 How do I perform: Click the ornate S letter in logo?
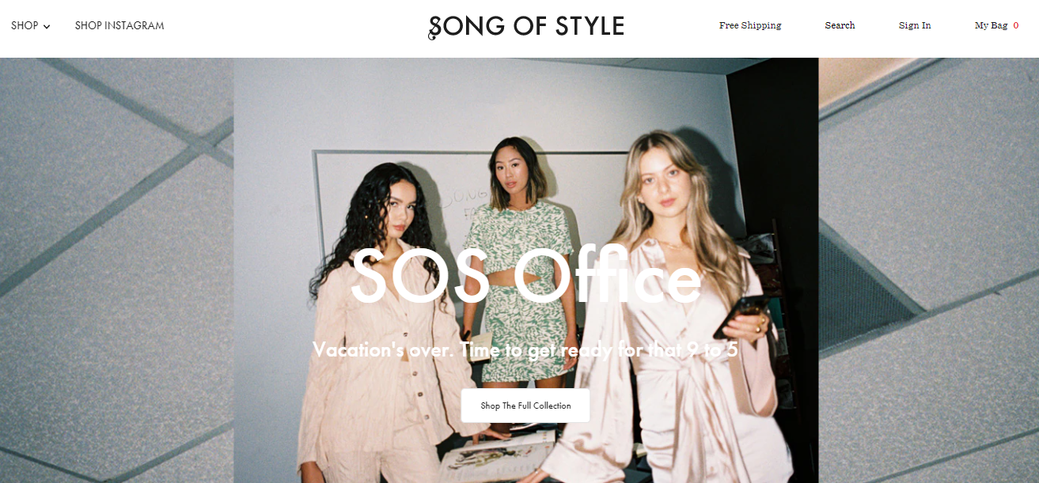pyautogui.click(x=435, y=27)
